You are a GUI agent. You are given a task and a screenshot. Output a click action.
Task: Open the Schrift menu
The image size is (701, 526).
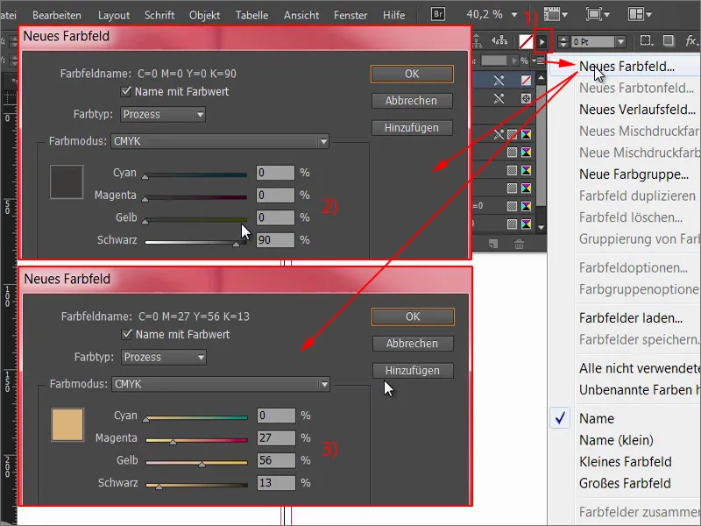coord(159,15)
